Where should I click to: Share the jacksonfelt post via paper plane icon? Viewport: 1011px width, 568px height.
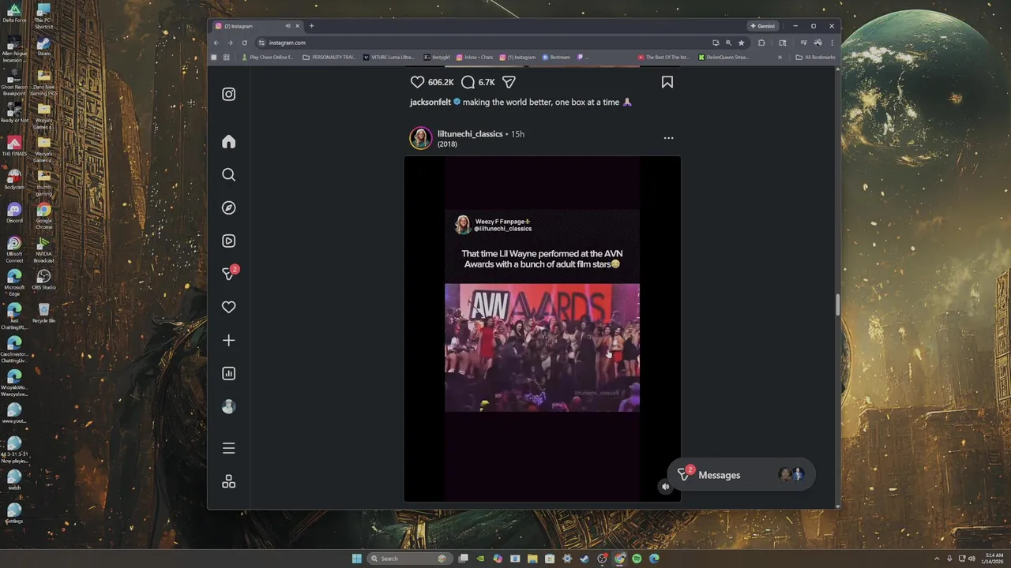[509, 82]
